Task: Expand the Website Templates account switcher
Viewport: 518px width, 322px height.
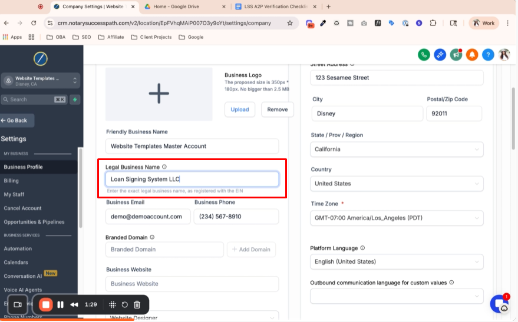Action: [40, 81]
